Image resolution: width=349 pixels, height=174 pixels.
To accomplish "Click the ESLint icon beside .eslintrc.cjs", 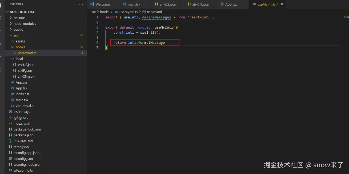I will pyautogui.click(x=10, y=112).
